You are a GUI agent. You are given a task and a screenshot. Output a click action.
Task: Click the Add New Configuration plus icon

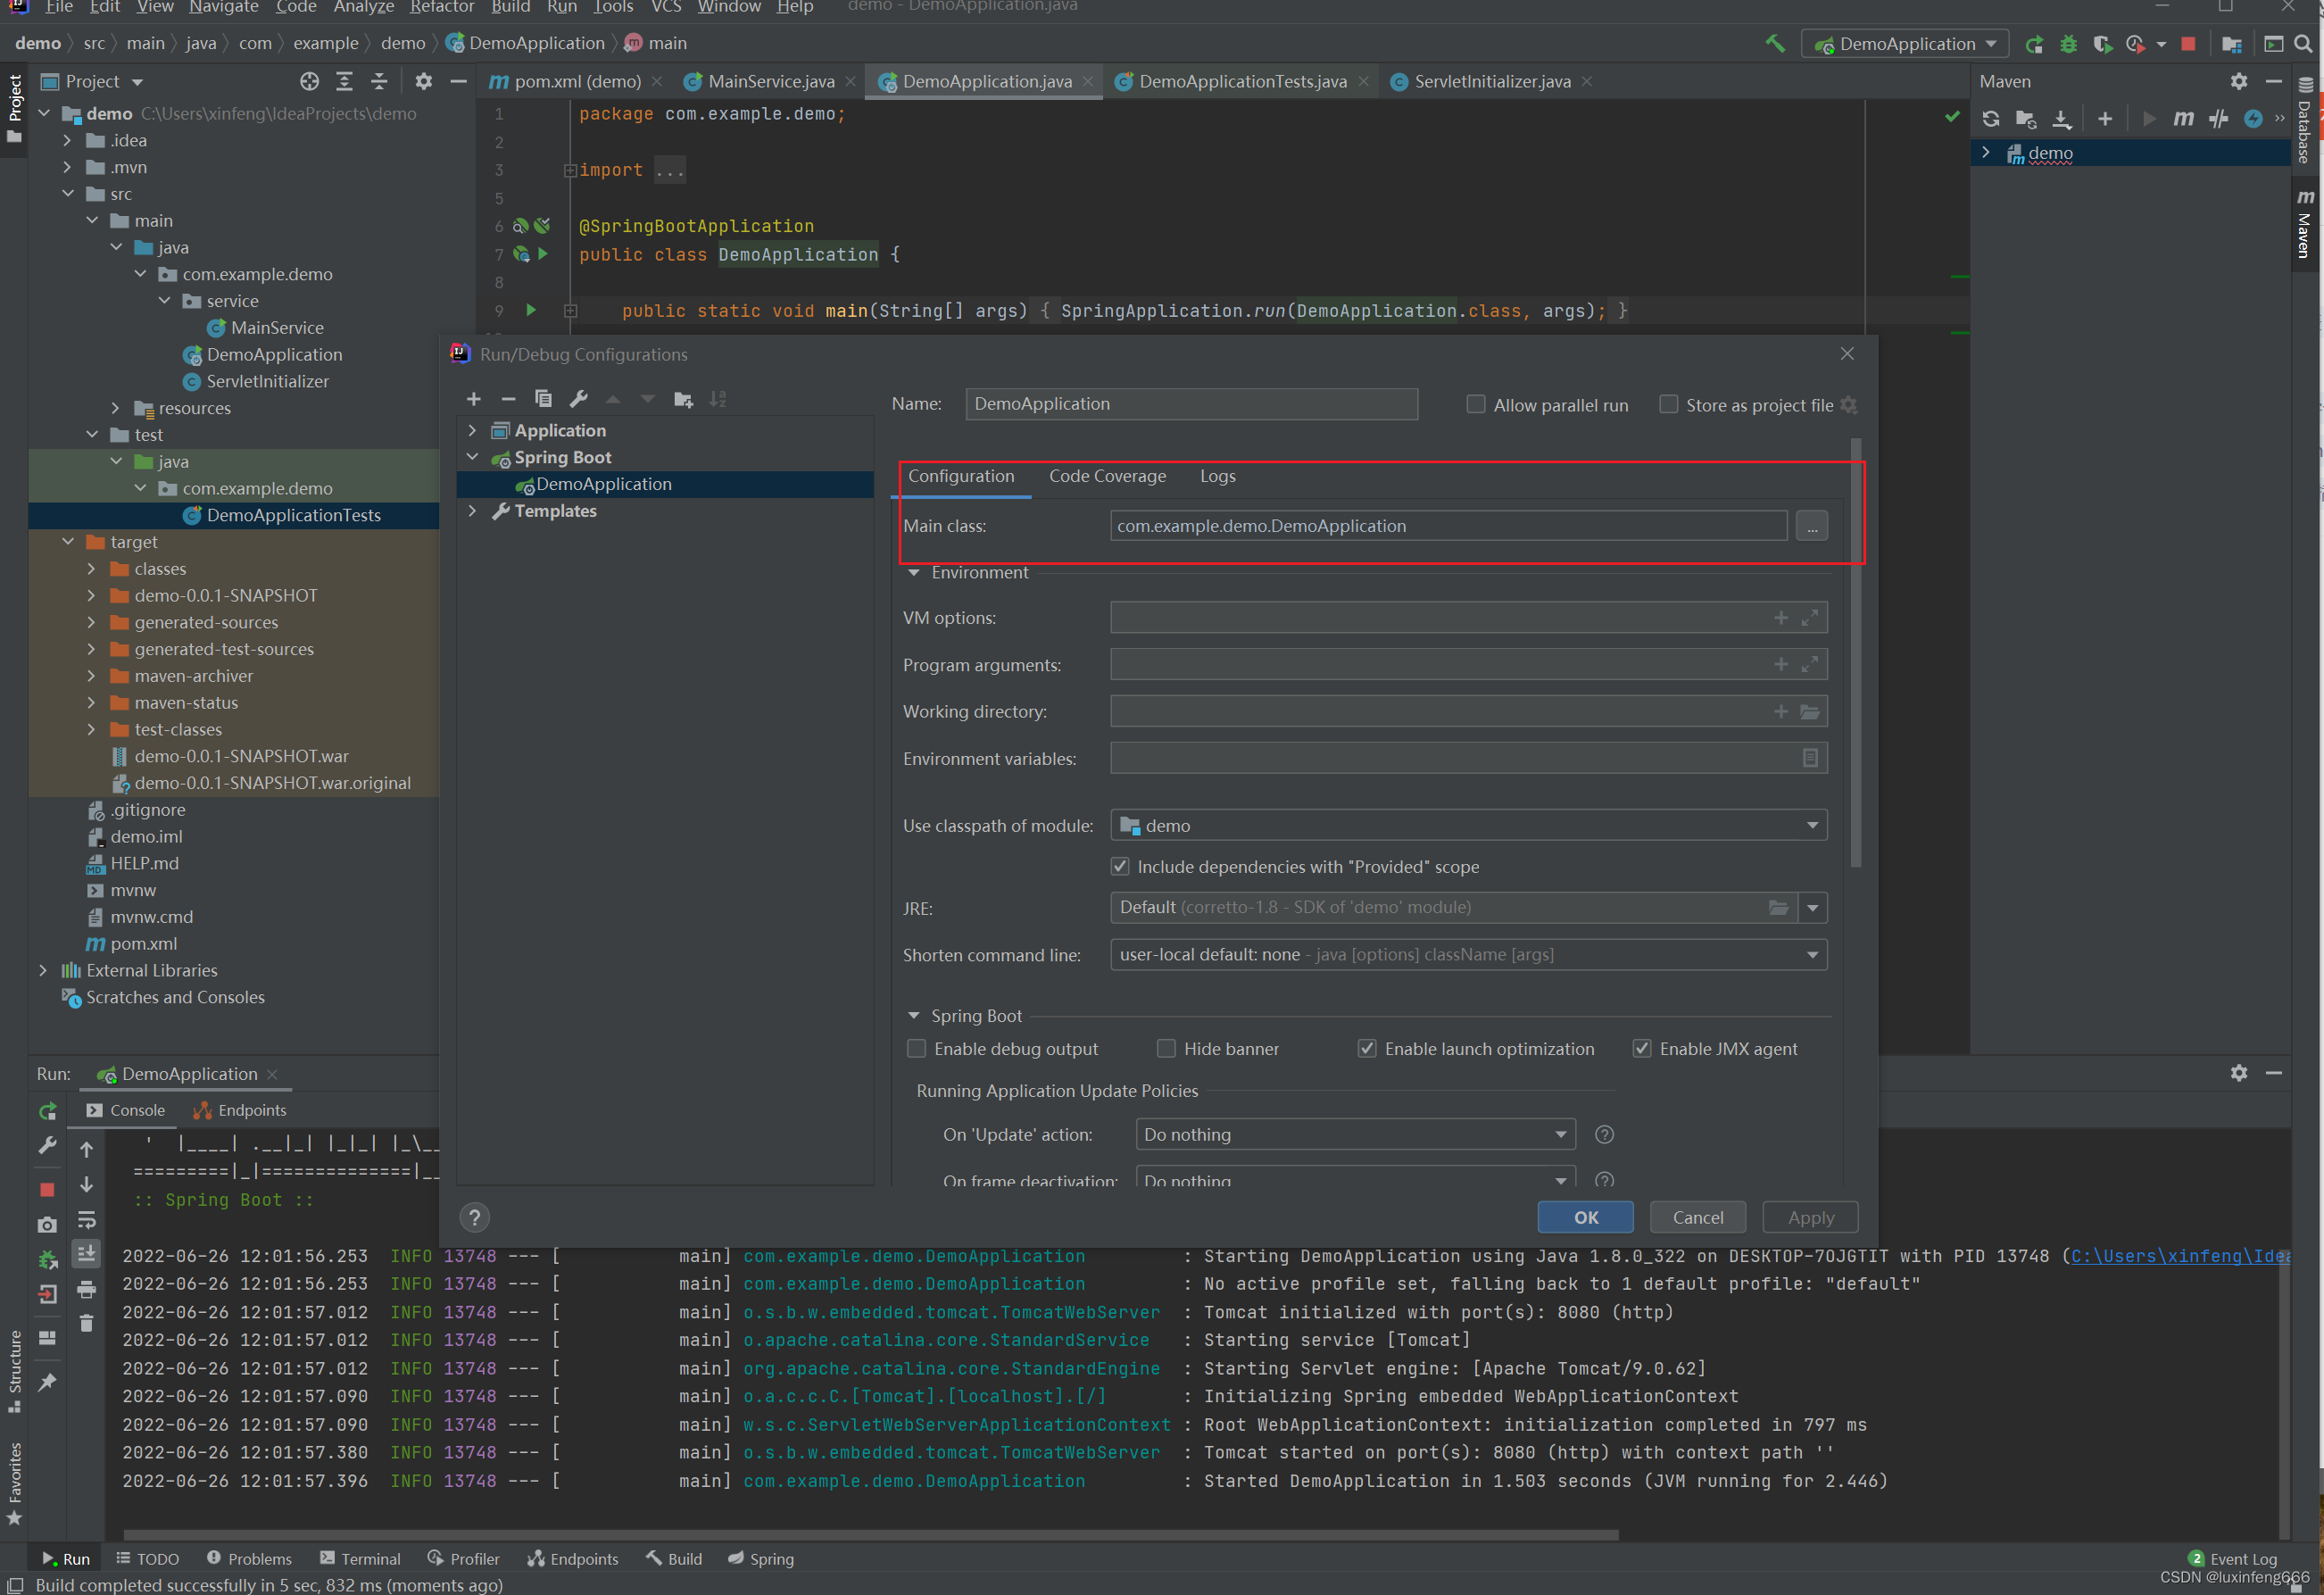click(474, 399)
